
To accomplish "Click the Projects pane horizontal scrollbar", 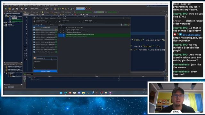I will [13, 63].
